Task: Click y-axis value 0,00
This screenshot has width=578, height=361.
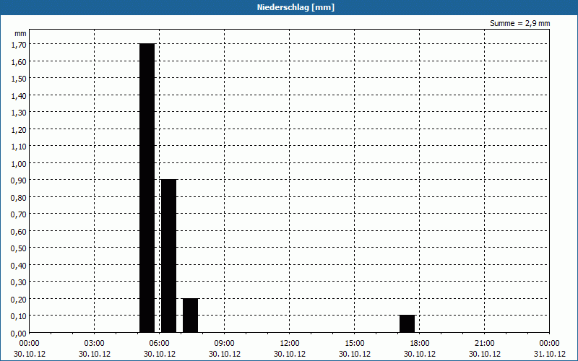Action: (x=19, y=334)
